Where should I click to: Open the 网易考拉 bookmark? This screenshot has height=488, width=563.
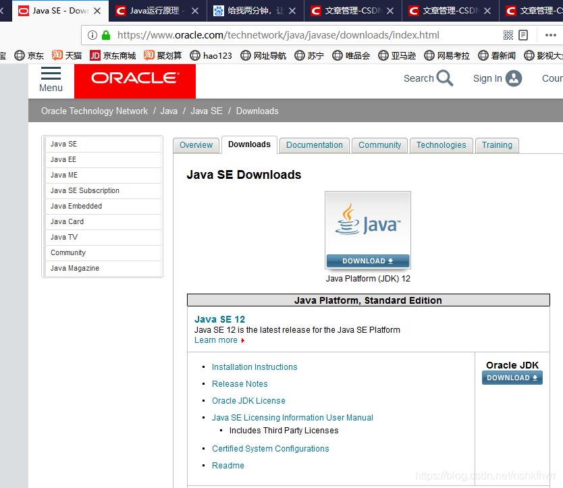tap(447, 55)
